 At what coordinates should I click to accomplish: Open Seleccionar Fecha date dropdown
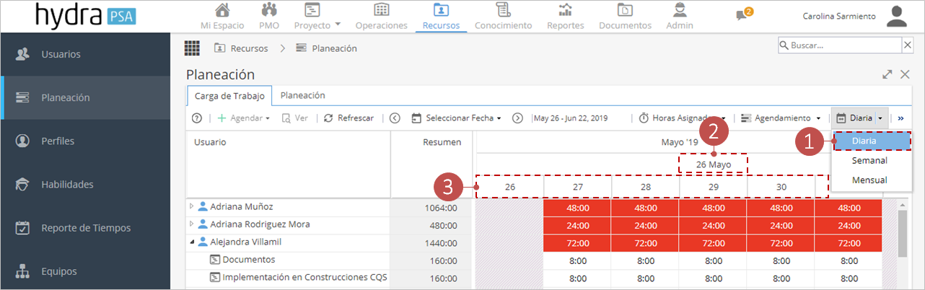[x=456, y=118]
